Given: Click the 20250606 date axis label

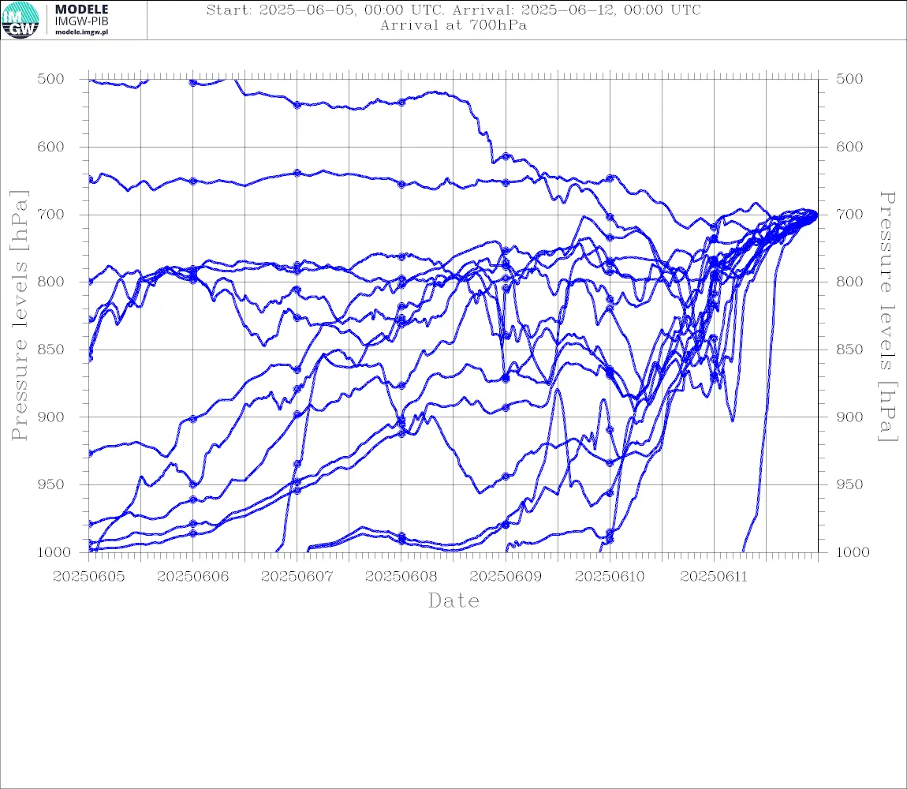Looking at the screenshot, I should point(192,577).
